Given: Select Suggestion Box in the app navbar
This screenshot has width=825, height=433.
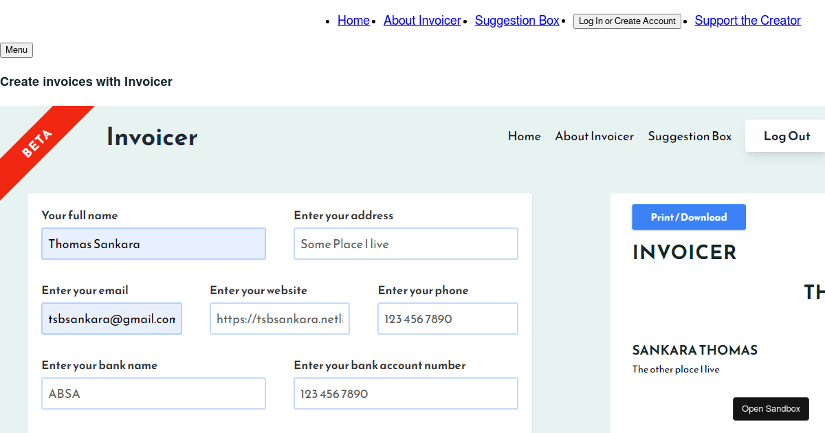Looking at the screenshot, I should (690, 136).
